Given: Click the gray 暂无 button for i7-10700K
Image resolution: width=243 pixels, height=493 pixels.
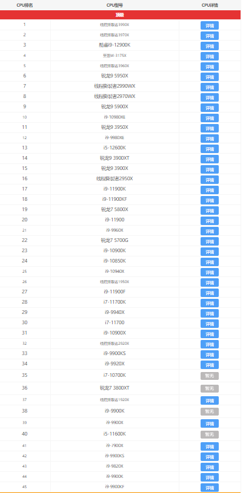Looking at the screenshot, I should click(209, 376).
